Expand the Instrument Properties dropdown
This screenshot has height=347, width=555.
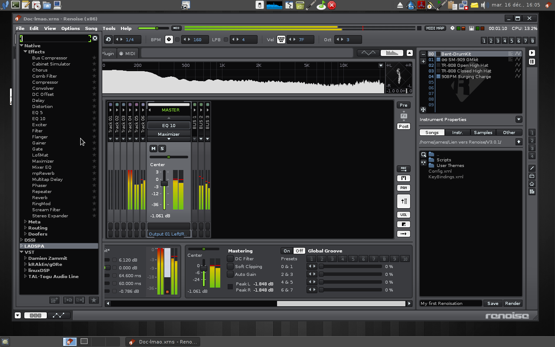tap(519, 119)
